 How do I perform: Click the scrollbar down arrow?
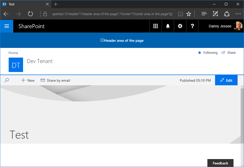point(242,165)
